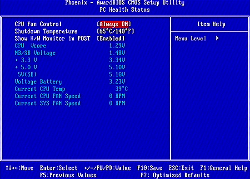This screenshot has width=250, height=179.
Task: Click the arrow keys Move hint
Action: click(20, 168)
